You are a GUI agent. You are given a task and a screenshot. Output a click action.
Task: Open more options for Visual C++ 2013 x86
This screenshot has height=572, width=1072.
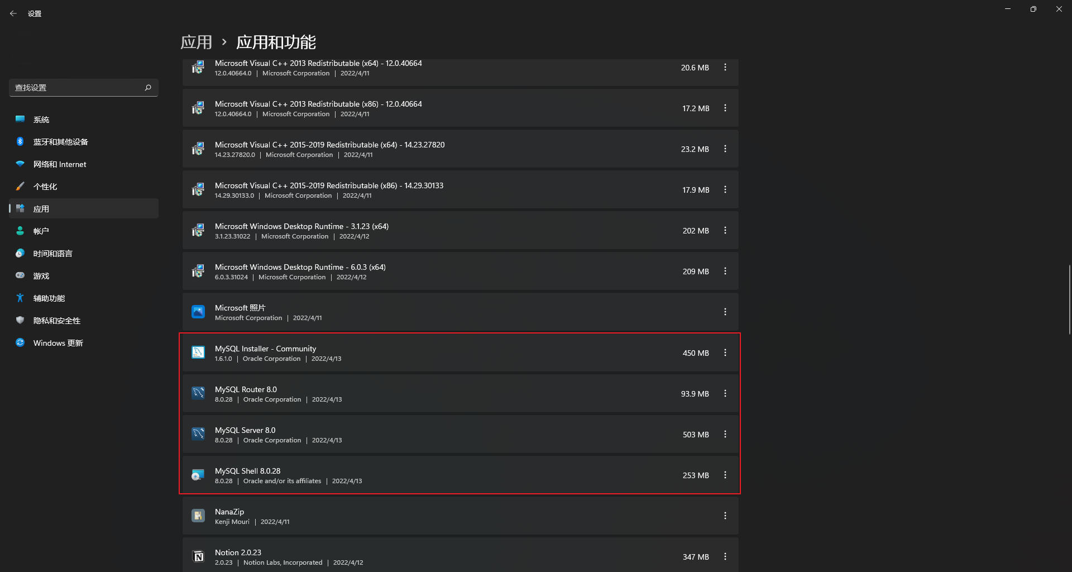[725, 108]
